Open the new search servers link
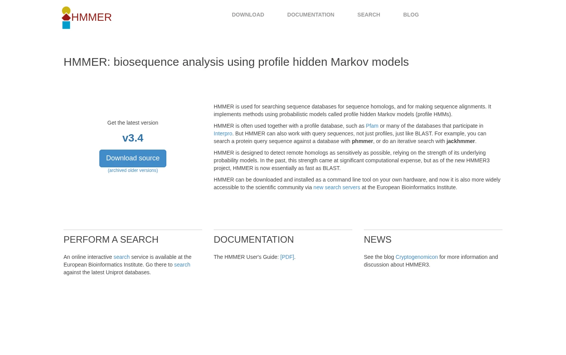The image size is (566, 355). point(337,187)
